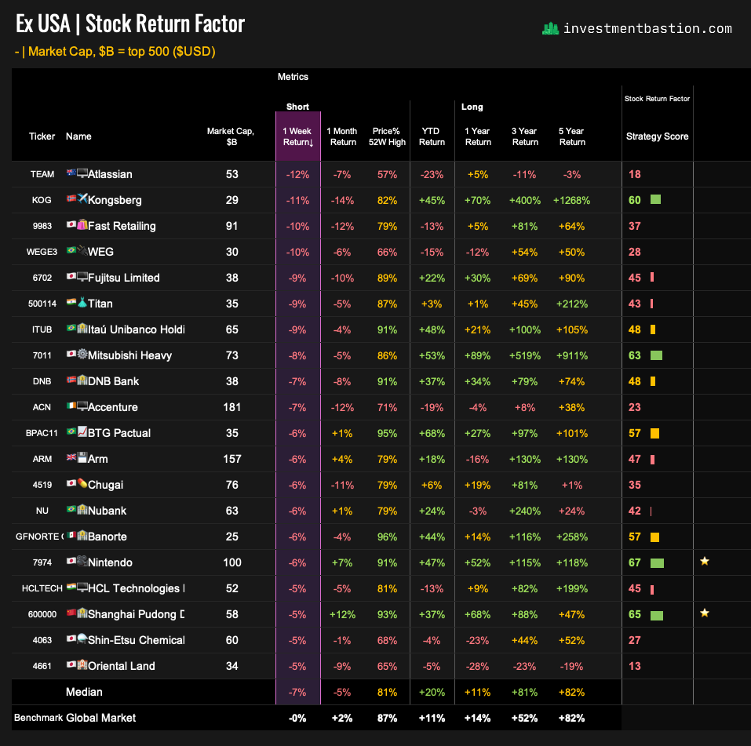Click the orange score bar in BTG Pactual row
The height and width of the screenshot is (746, 751).
pyautogui.click(x=654, y=433)
